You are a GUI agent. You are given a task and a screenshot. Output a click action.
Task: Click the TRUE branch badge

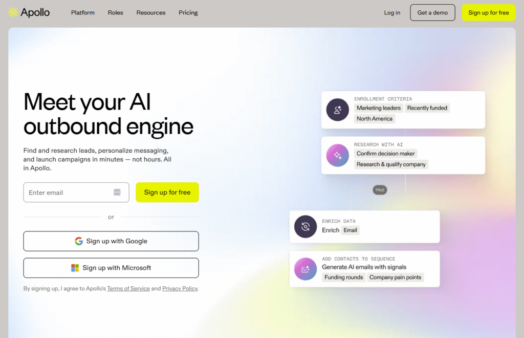pyautogui.click(x=380, y=190)
